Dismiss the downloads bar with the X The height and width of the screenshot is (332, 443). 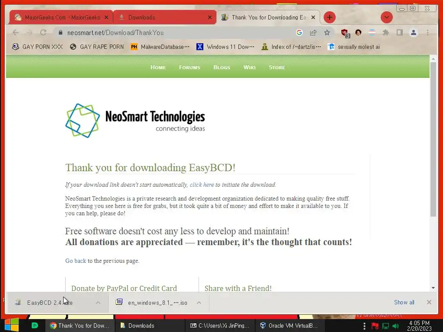click(429, 302)
